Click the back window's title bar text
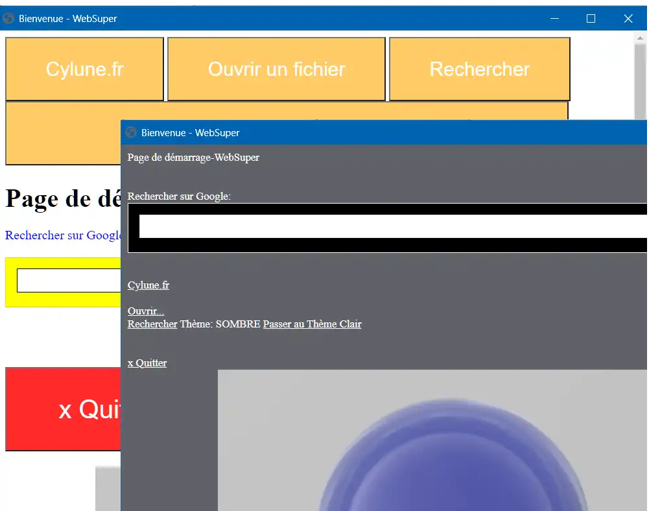649x511 pixels. (x=68, y=19)
